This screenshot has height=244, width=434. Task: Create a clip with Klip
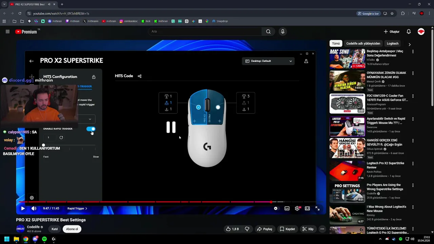[308, 229]
